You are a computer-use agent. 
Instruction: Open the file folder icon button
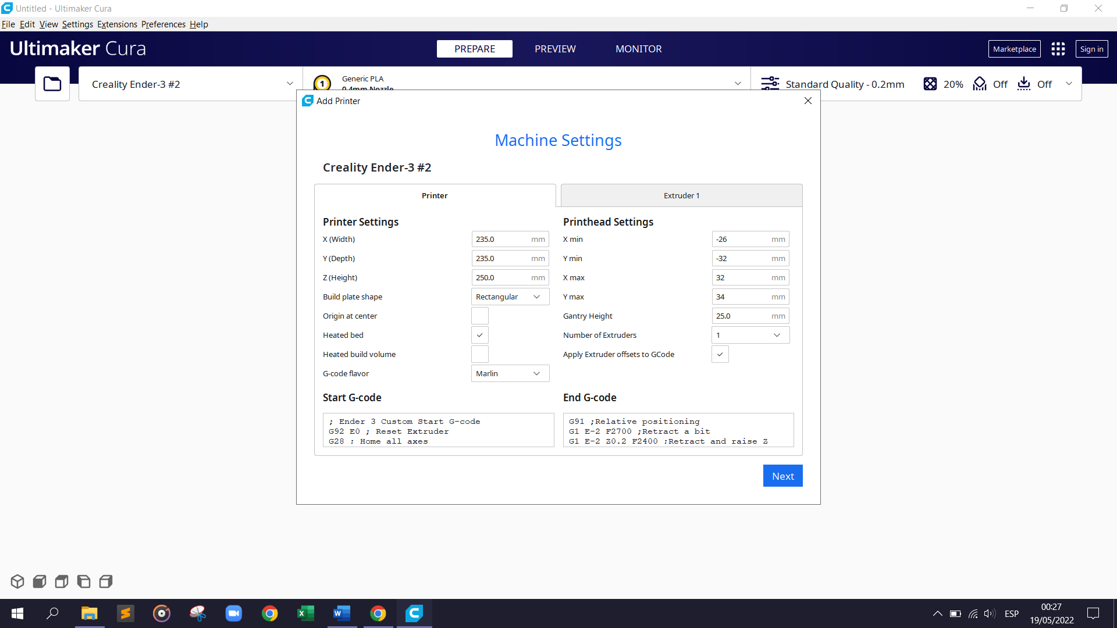(52, 84)
